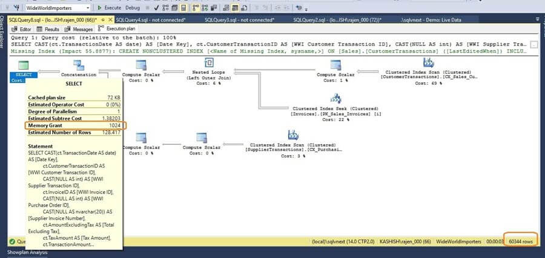Toggle IntelliSense Enabled in the toolbar
The image size is (545, 258).
coord(183,8)
